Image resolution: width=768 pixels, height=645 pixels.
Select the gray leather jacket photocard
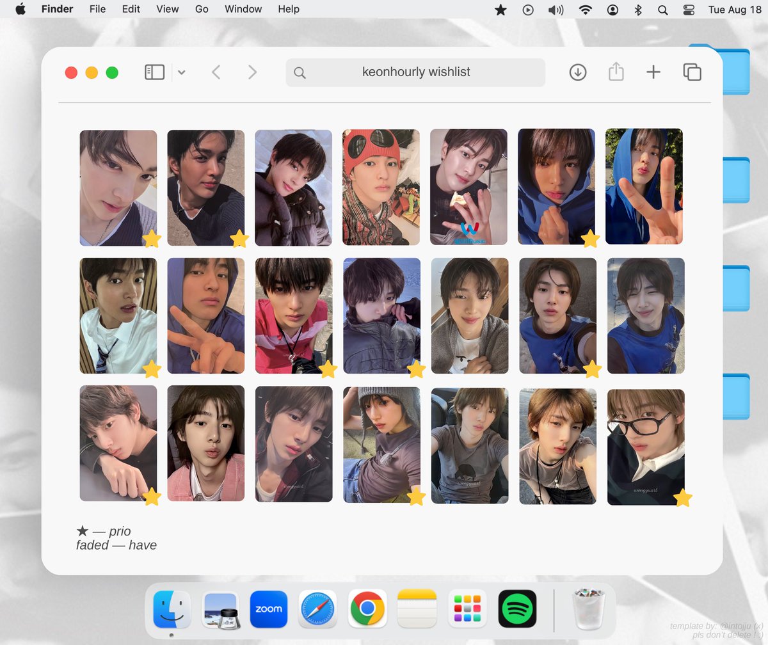coord(382,316)
